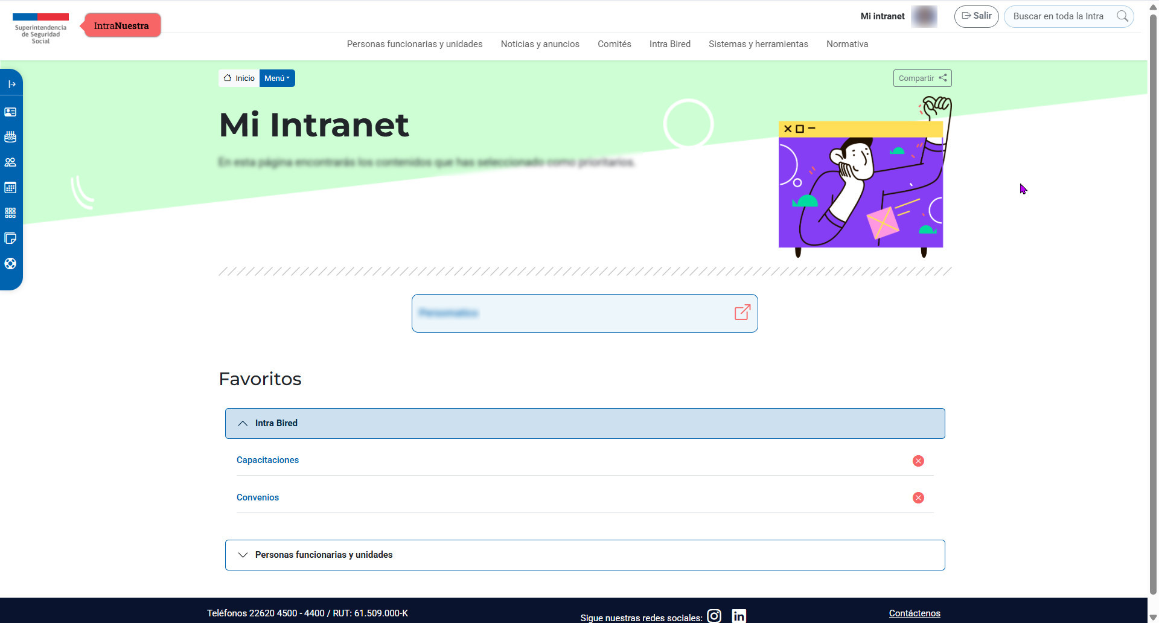Click the Salir logout button
Screen dimensions: 1159x623
coord(976,16)
